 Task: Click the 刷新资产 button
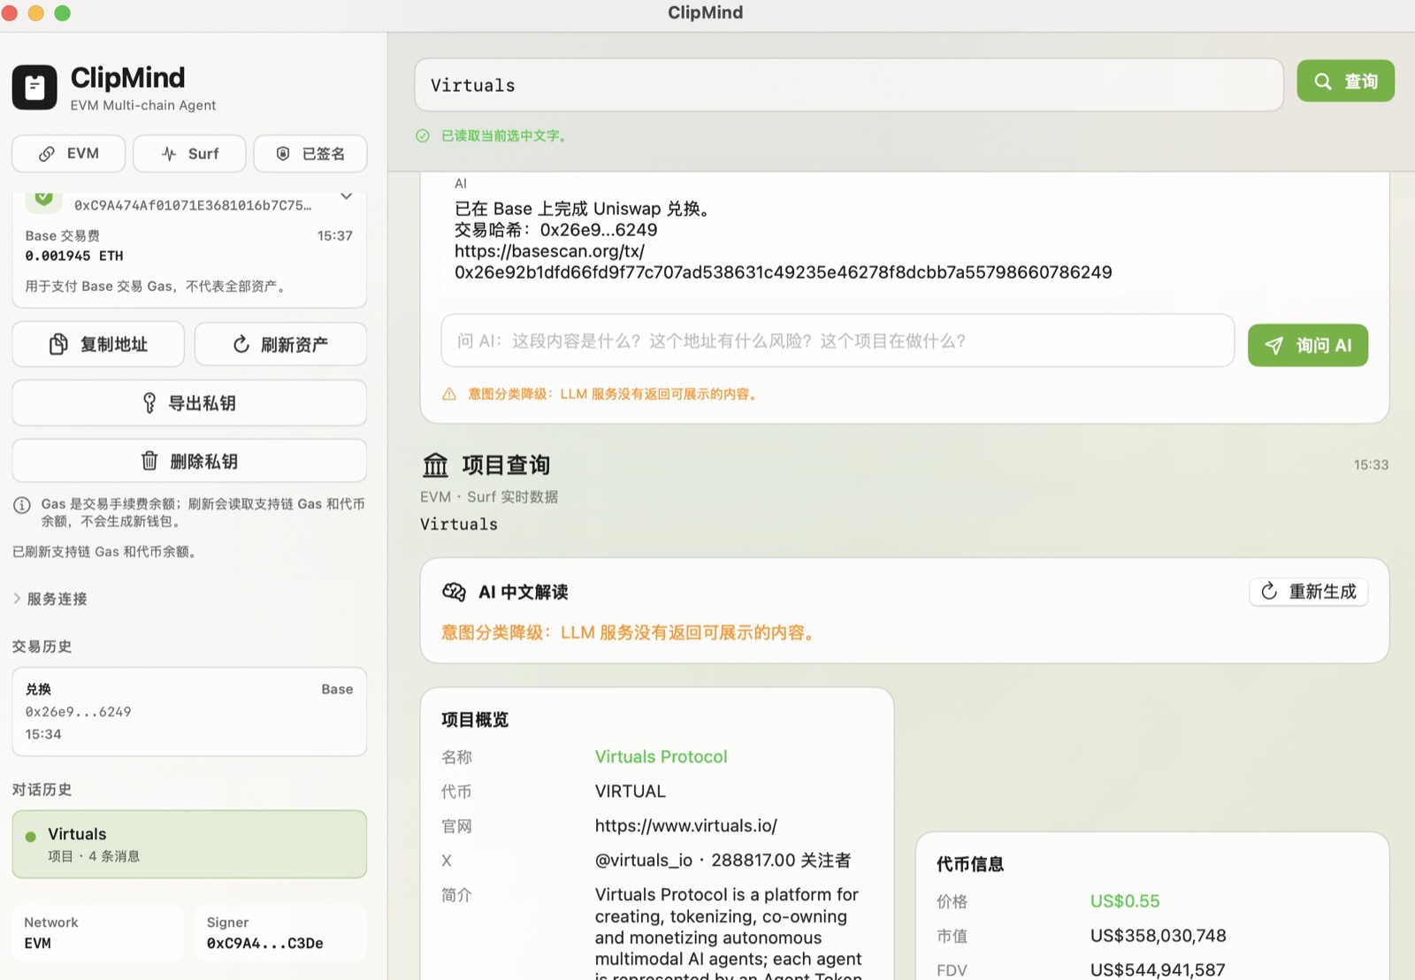click(x=280, y=344)
